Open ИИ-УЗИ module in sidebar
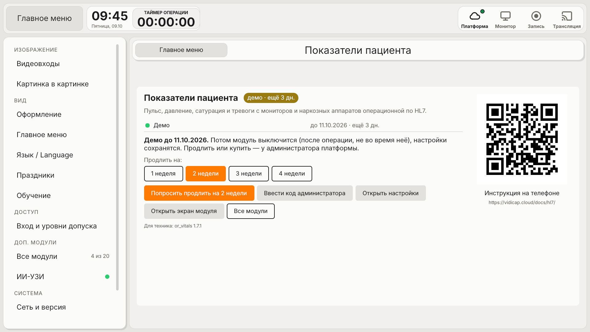The image size is (590, 332). [63, 277]
